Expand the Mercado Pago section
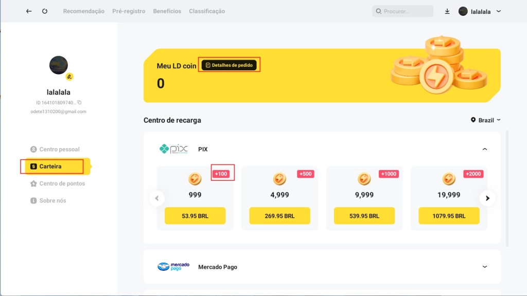Image resolution: width=527 pixels, height=296 pixels. tap(484, 267)
